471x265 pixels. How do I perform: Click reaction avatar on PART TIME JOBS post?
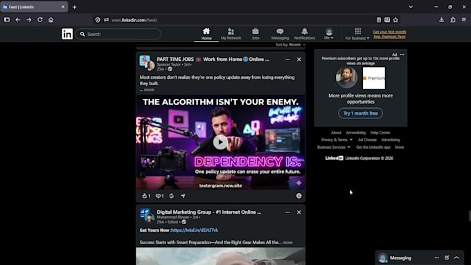pyautogui.click(x=299, y=196)
